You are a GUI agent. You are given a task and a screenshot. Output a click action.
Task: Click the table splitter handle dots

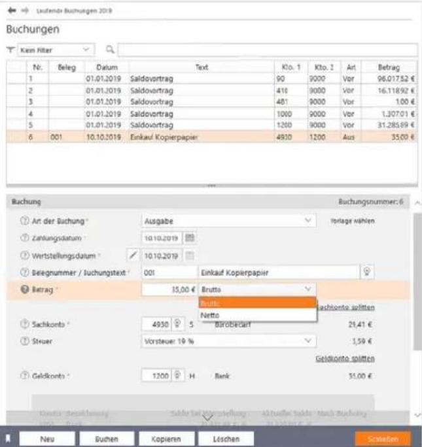pyautogui.click(x=211, y=186)
